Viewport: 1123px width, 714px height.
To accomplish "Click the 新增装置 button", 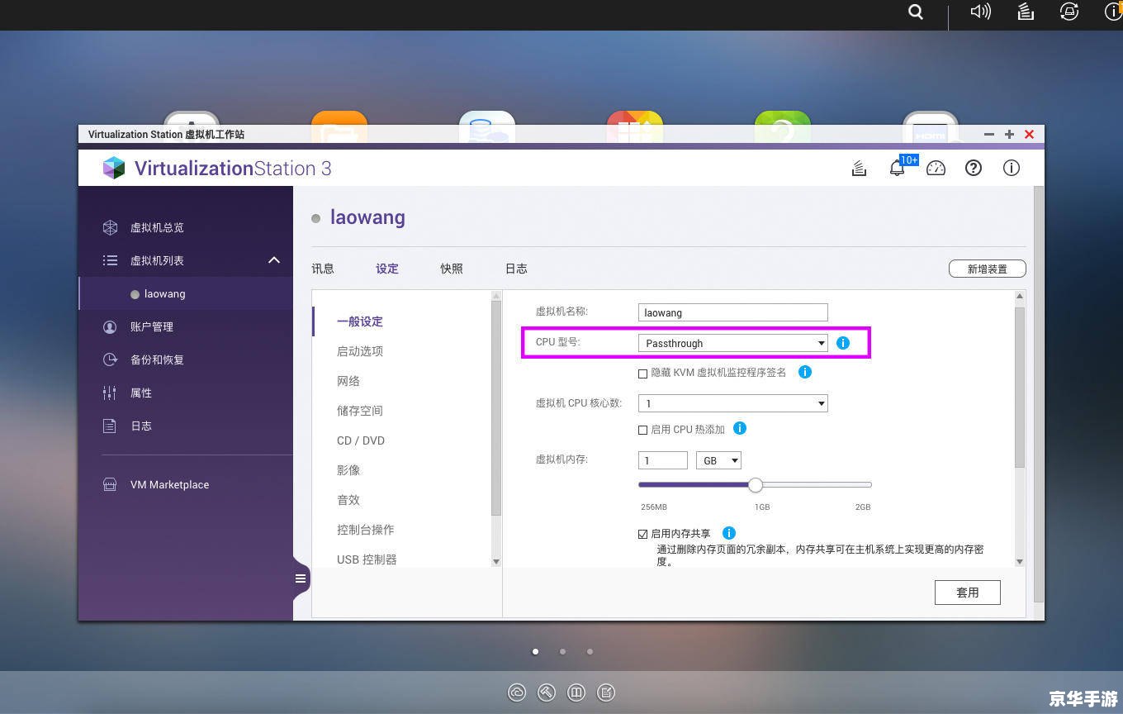I will click(987, 268).
